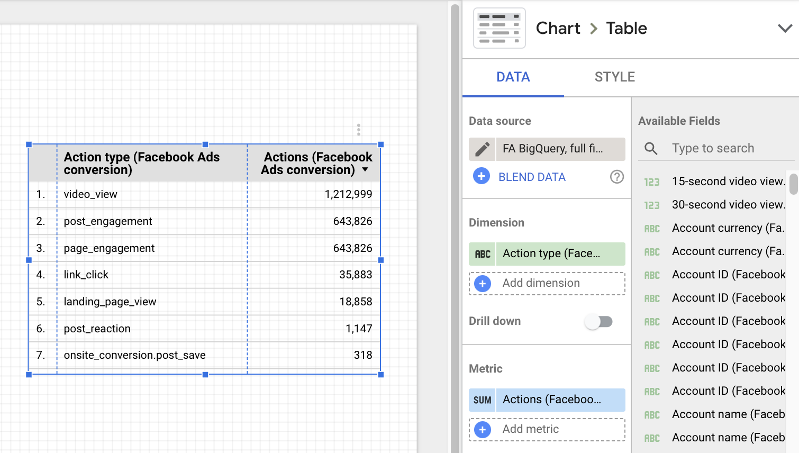Switch to the DATA tab
Viewport: 799px width, 453px height.
click(513, 77)
